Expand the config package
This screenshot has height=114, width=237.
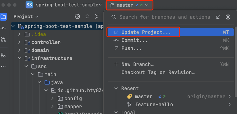52,98
